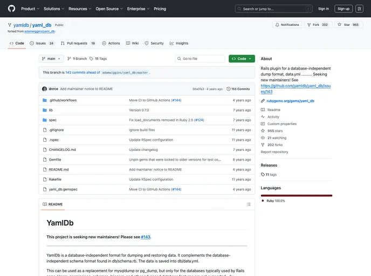Open the #143 link in README
This screenshot has height=276, width=371.
(146, 237)
